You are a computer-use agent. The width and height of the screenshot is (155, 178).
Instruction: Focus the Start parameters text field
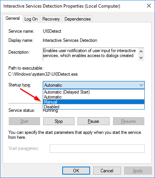(97, 148)
